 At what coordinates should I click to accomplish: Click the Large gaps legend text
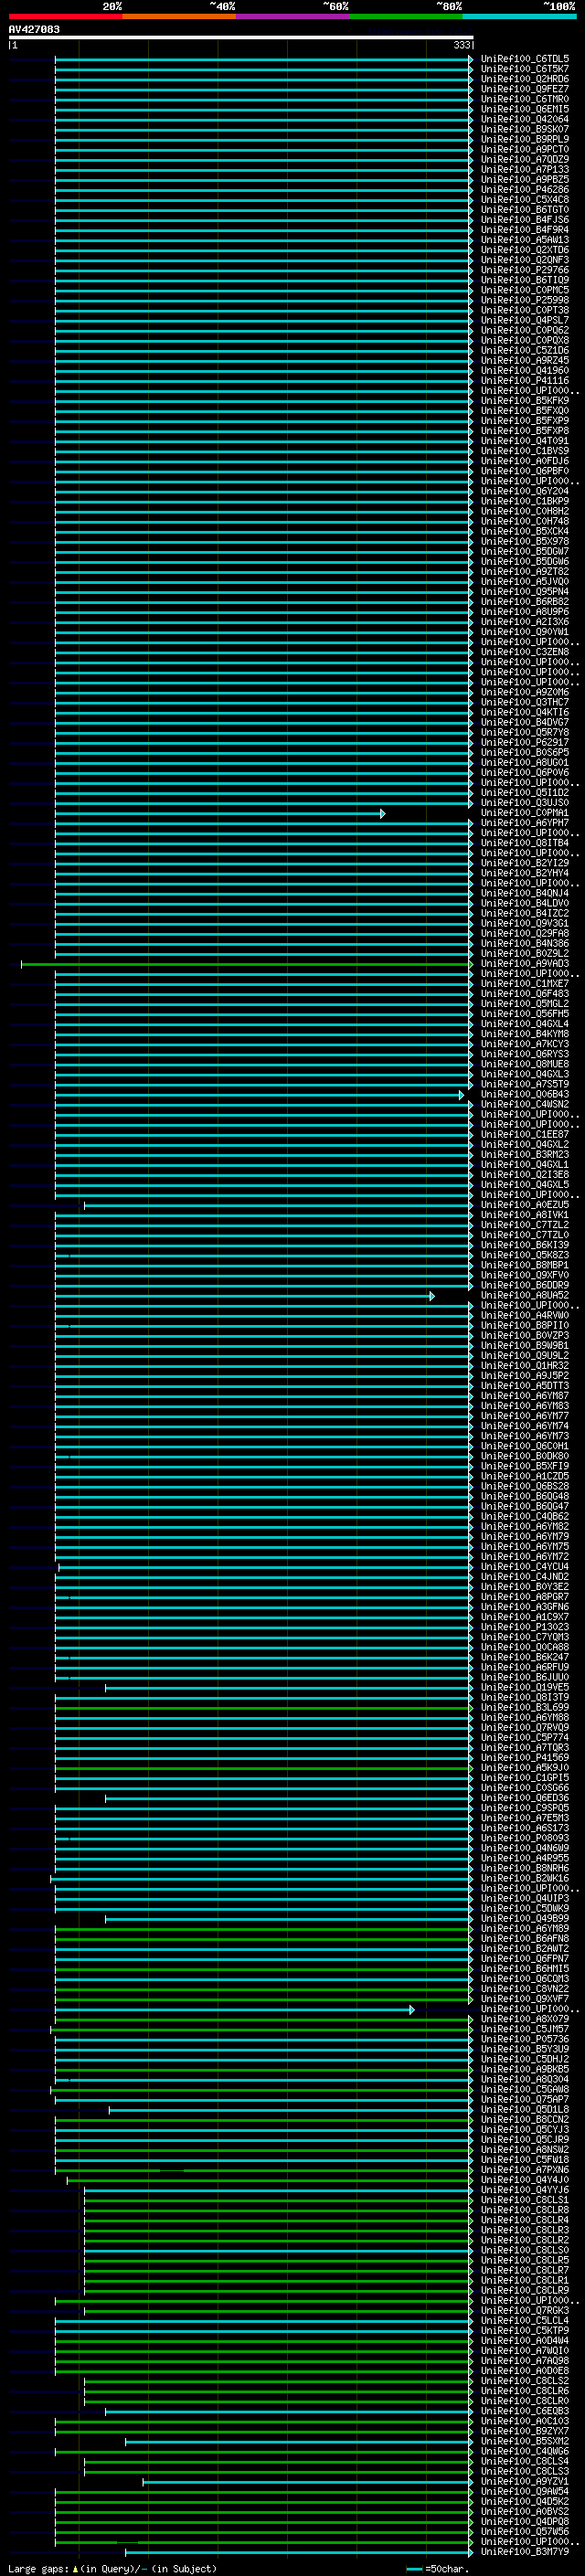coord(38,2569)
